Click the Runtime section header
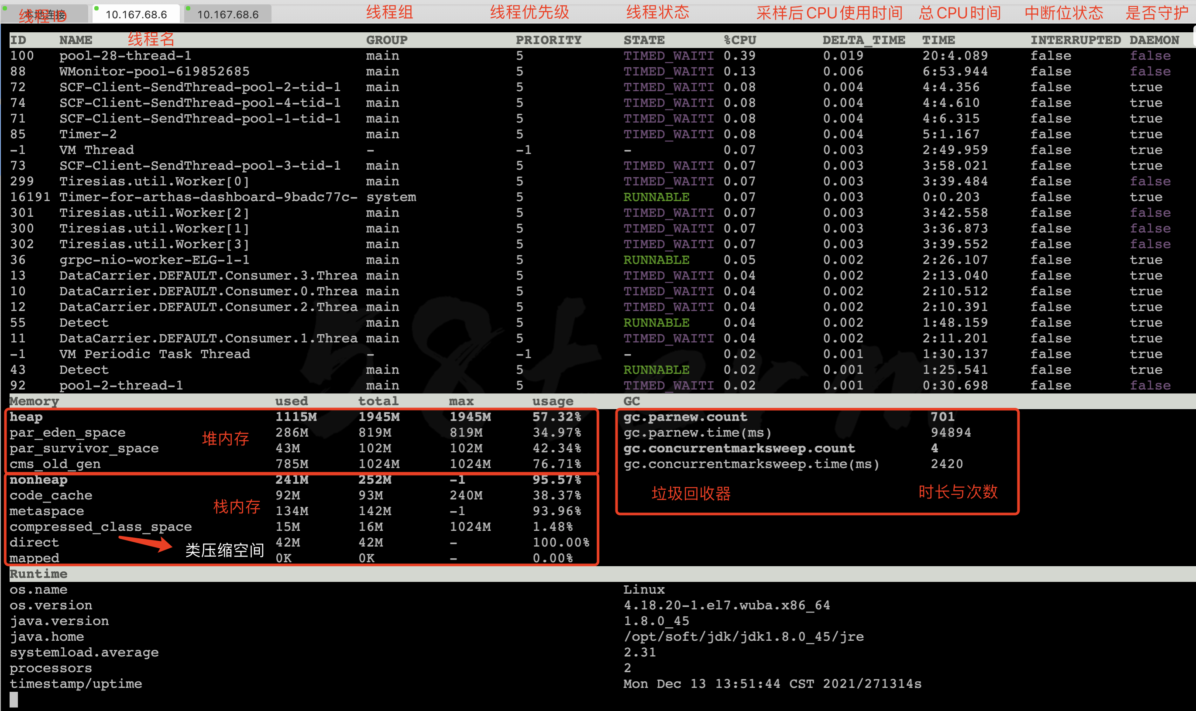 pyautogui.click(x=38, y=574)
